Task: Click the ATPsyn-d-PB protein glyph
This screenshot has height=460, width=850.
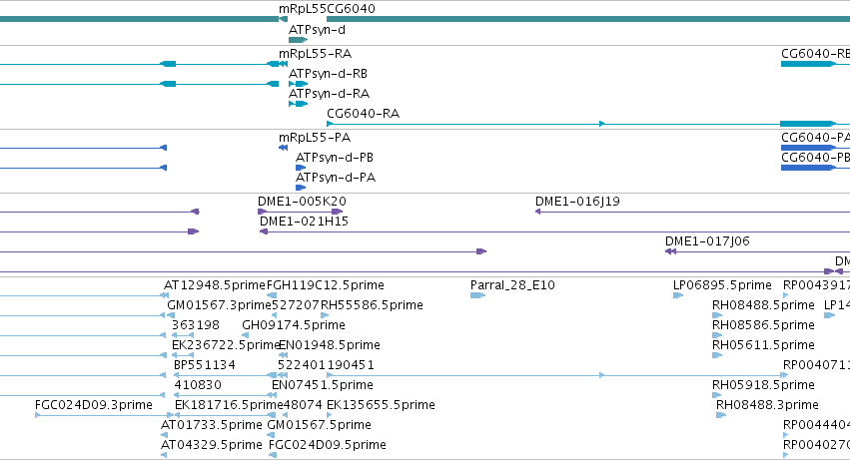Action: [301, 168]
